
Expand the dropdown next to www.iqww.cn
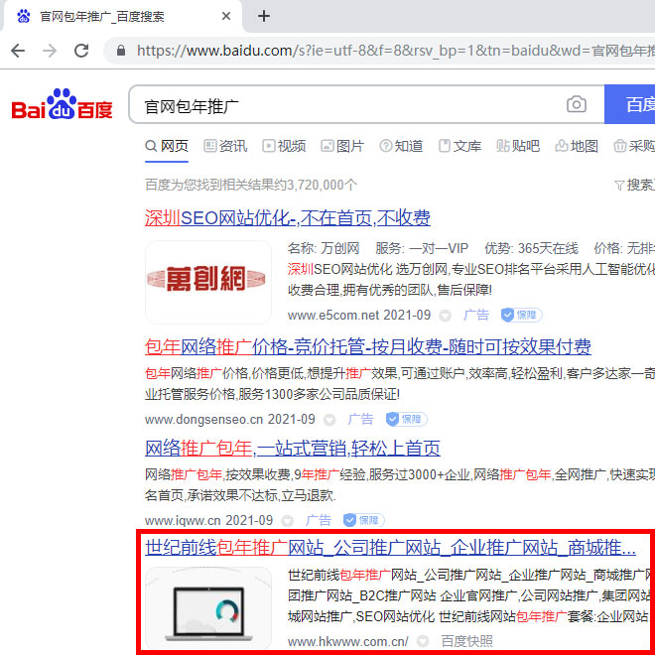click(x=287, y=521)
